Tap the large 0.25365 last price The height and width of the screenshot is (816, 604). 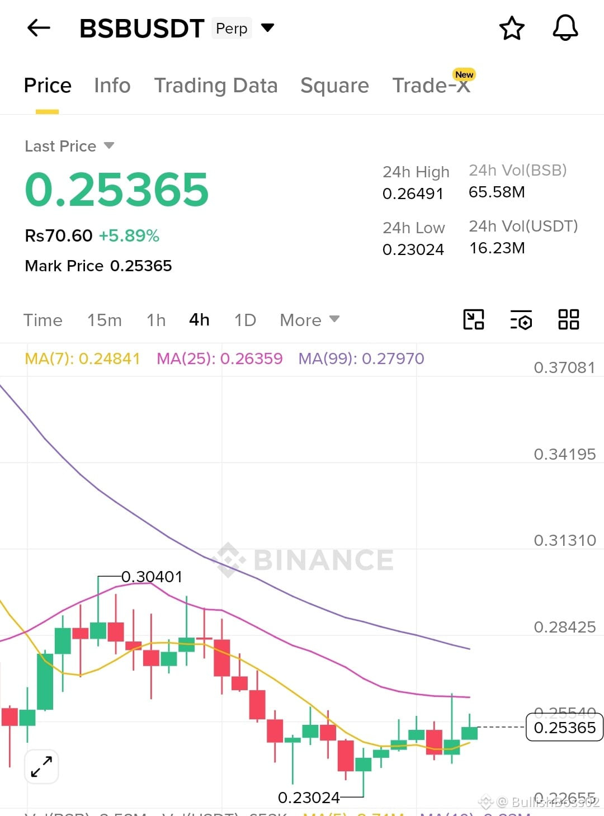pos(117,190)
